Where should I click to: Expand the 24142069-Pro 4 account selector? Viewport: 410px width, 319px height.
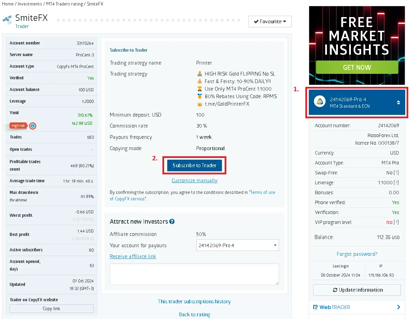(x=357, y=102)
